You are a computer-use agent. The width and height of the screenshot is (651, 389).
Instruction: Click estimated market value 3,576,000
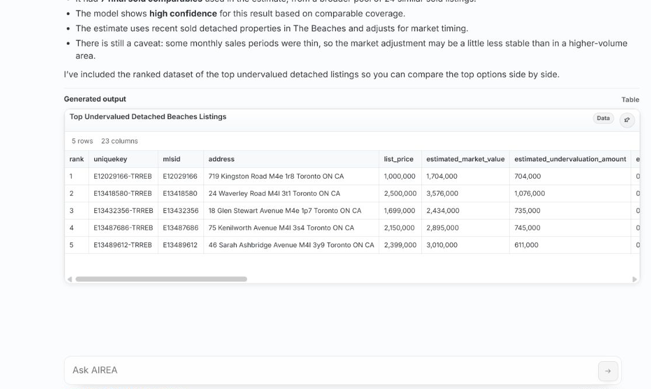pyautogui.click(x=466, y=193)
